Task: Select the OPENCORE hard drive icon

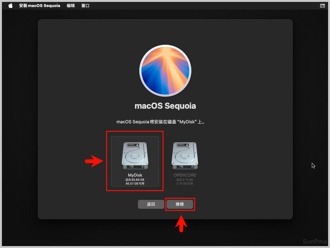Action: pyautogui.click(x=185, y=156)
